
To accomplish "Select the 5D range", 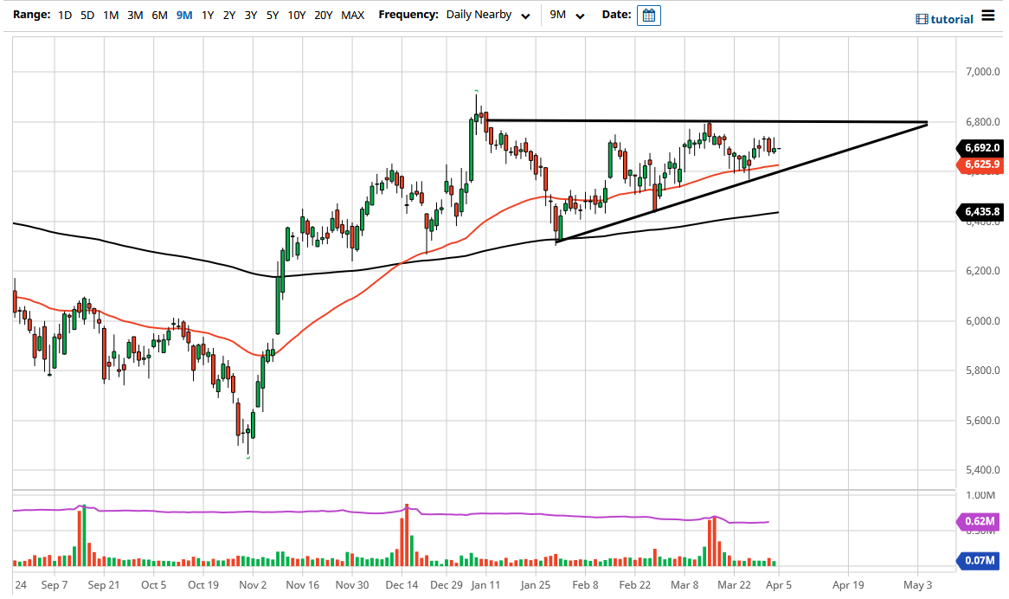I will pyautogui.click(x=86, y=15).
